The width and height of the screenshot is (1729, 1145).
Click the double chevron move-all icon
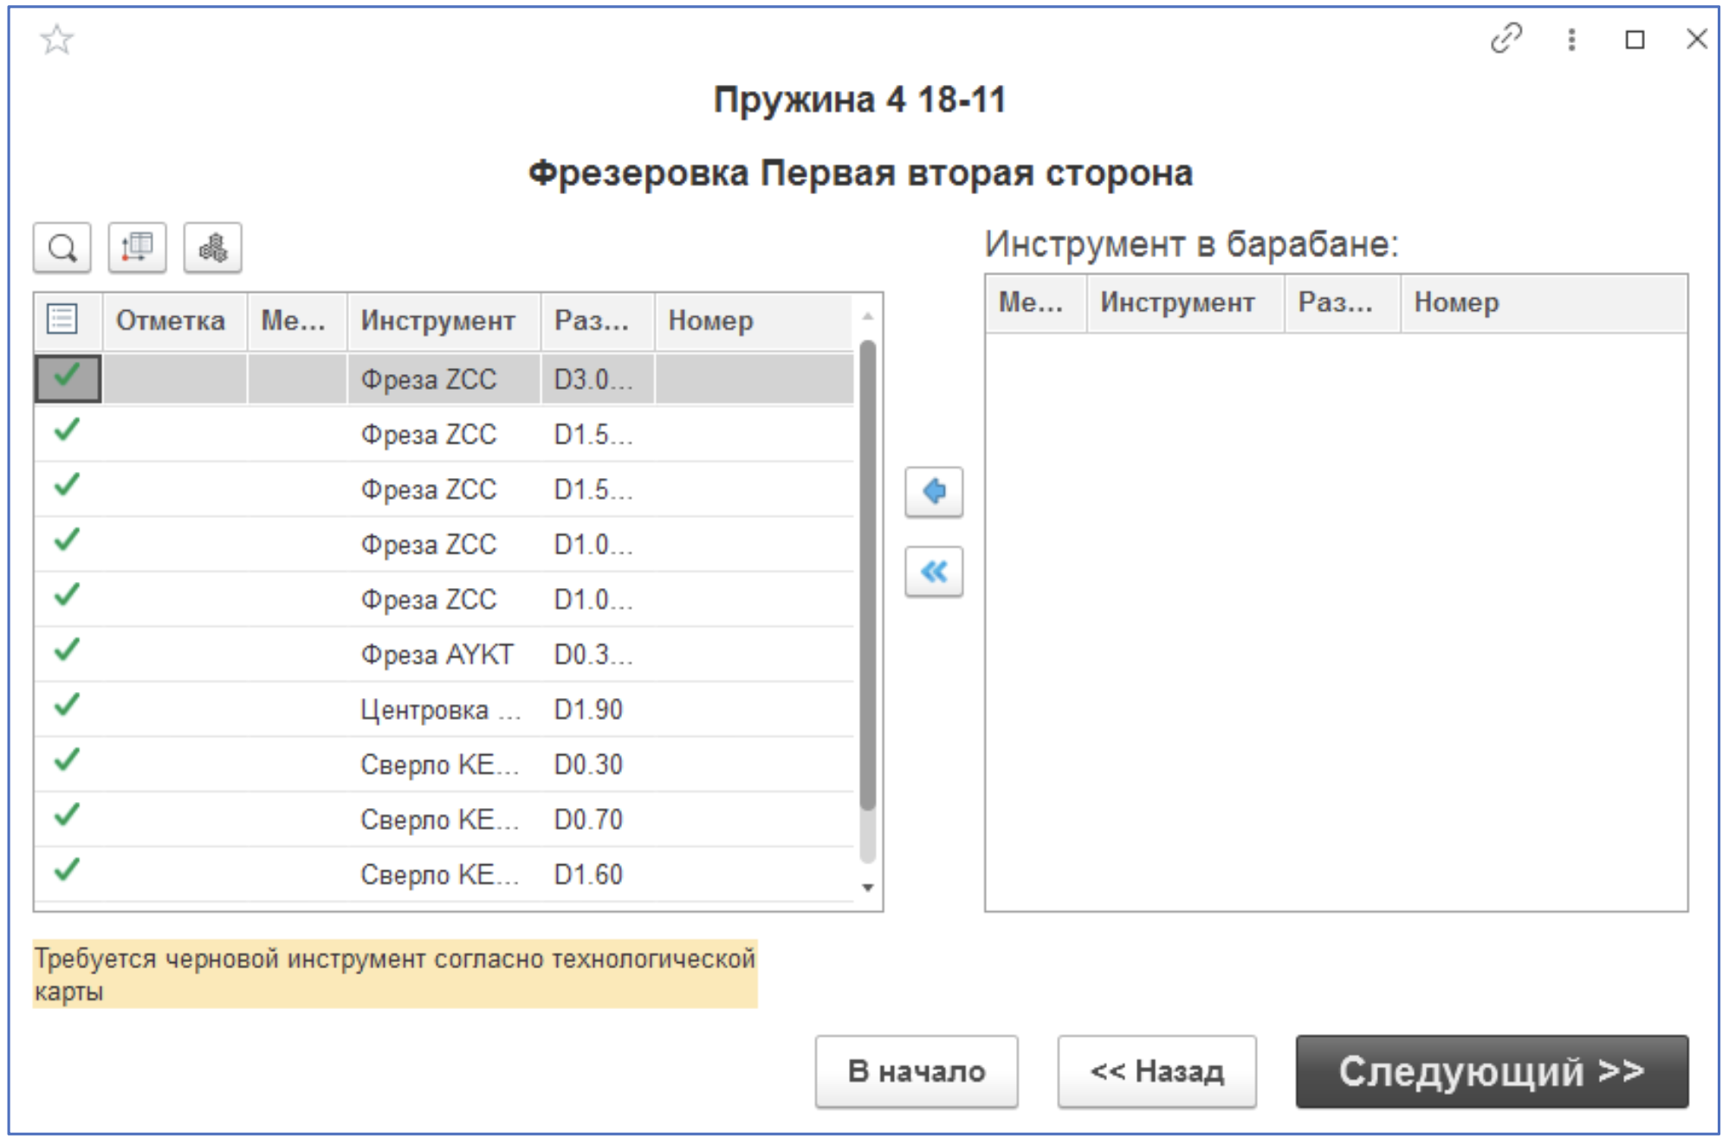tap(936, 572)
